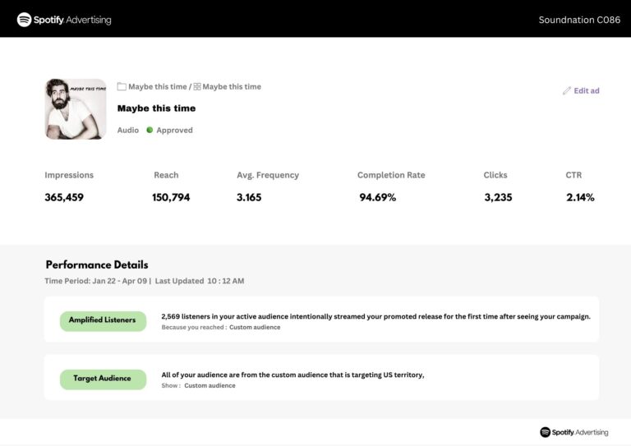
Task: Select the 365,459 impressions value
Action: tap(64, 197)
